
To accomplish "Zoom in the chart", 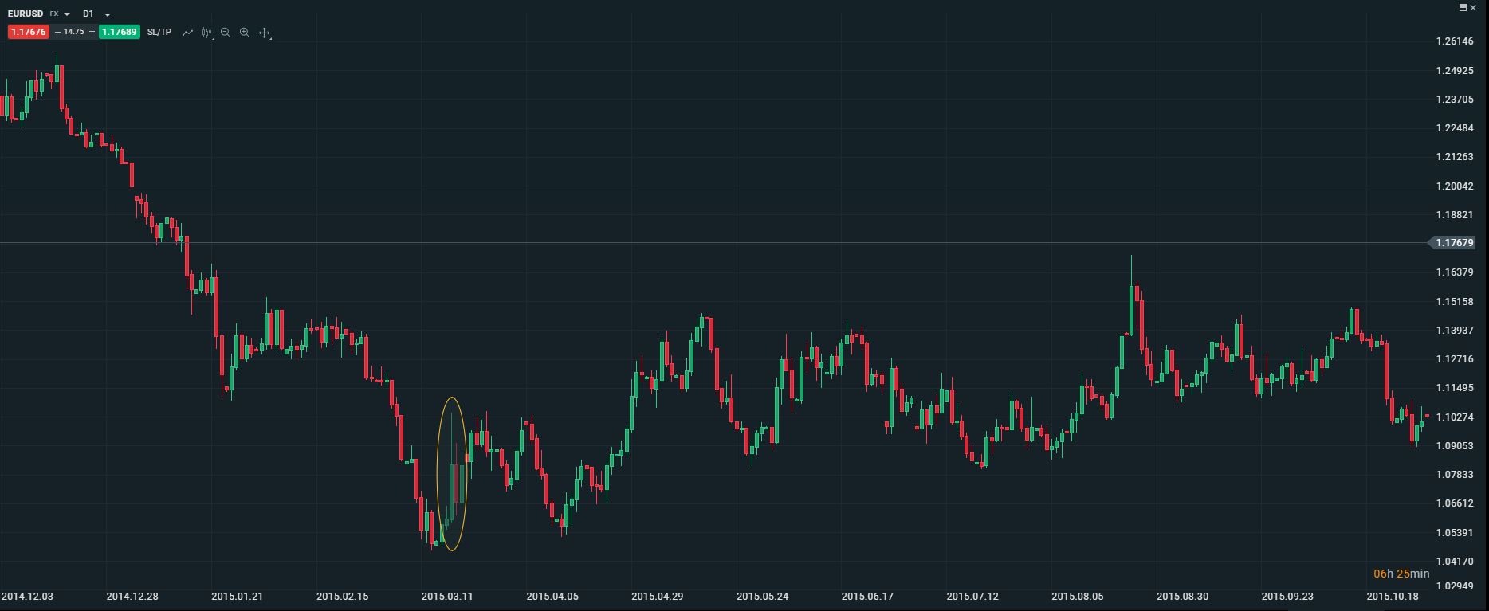I will pyautogui.click(x=245, y=33).
